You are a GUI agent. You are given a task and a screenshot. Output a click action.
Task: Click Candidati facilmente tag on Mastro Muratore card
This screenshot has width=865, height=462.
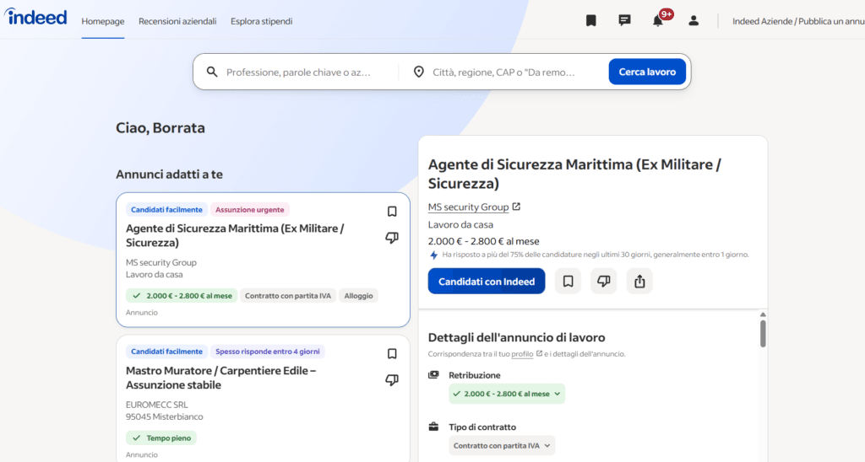pyautogui.click(x=166, y=352)
